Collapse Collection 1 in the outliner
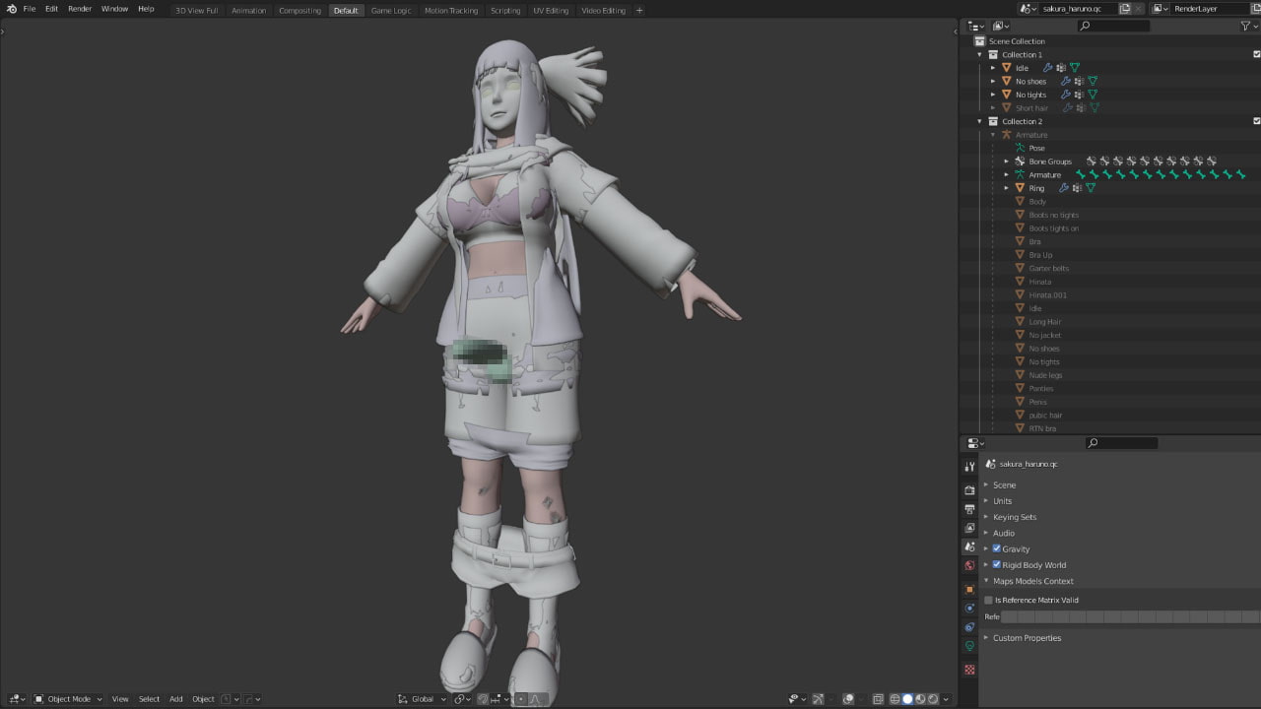 pos(979,55)
